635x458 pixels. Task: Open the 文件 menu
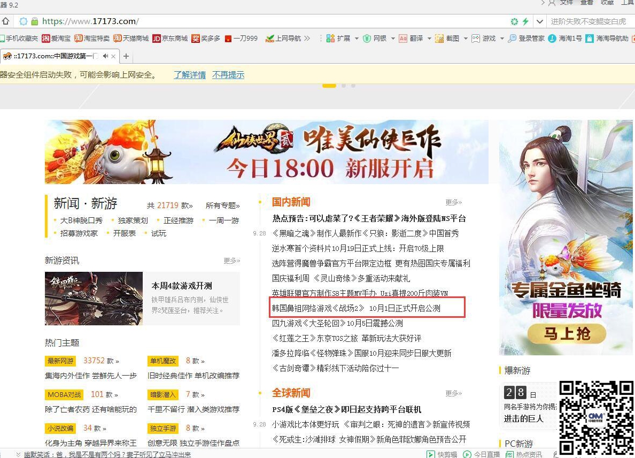point(566,3)
